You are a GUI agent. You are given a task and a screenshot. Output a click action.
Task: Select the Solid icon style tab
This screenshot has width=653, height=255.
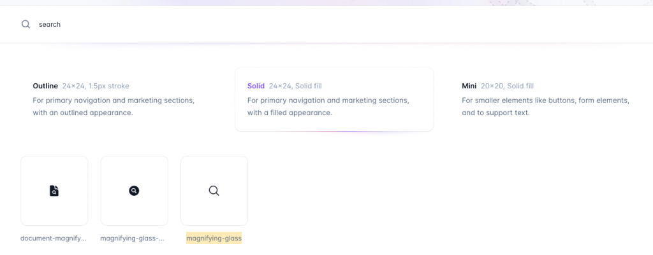pyautogui.click(x=334, y=99)
